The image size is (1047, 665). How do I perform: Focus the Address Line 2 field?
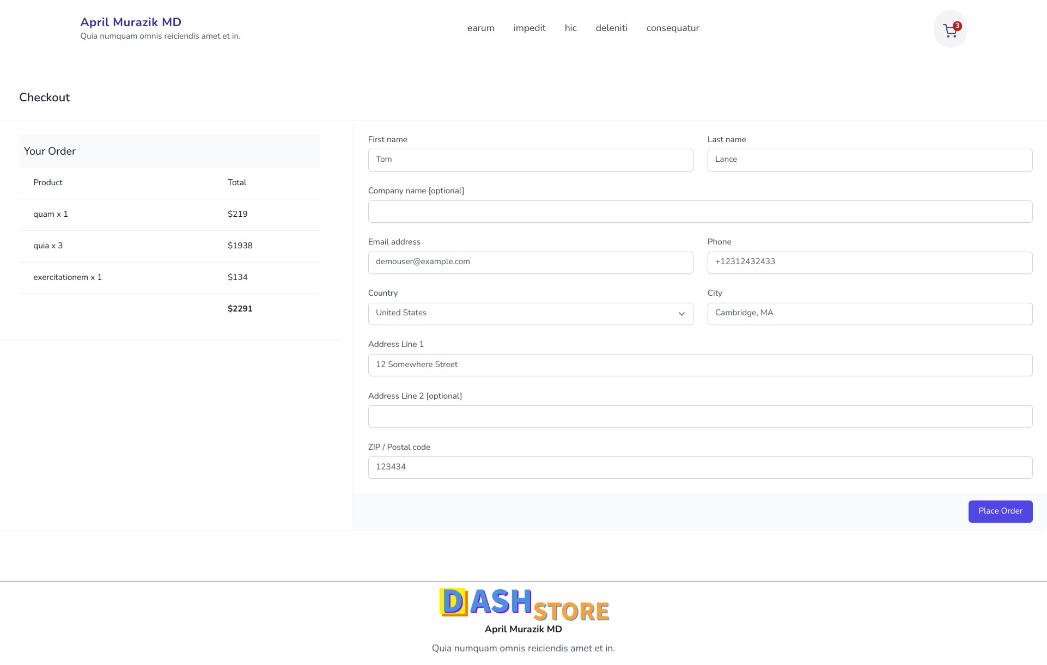pyautogui.click(x=700, y=416)
